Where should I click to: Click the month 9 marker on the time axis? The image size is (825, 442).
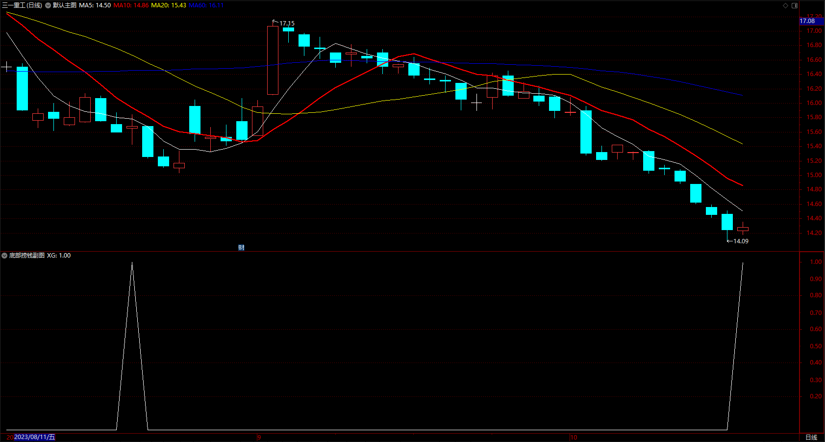(x=259, y=437)
